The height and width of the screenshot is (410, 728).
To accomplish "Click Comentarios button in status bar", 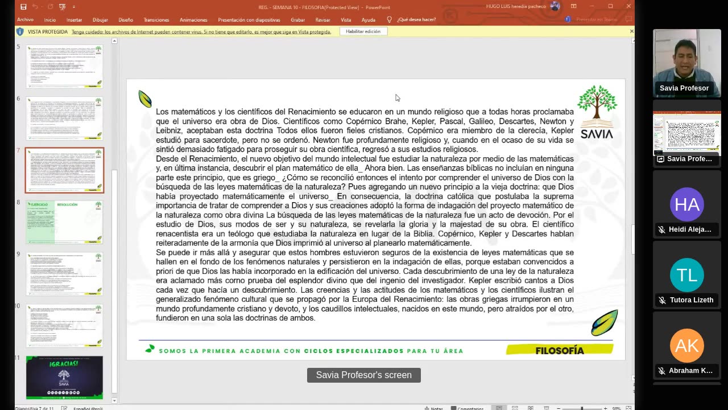I will (467, 408).
